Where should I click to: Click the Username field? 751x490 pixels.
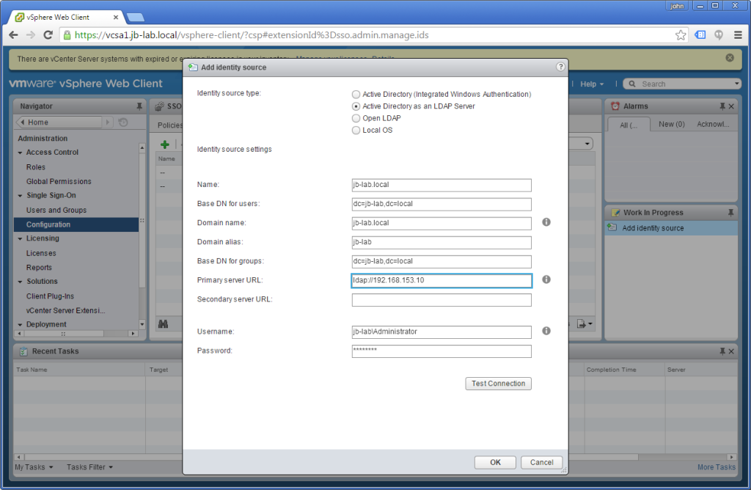pyautogui.click(x=442, y=332)
